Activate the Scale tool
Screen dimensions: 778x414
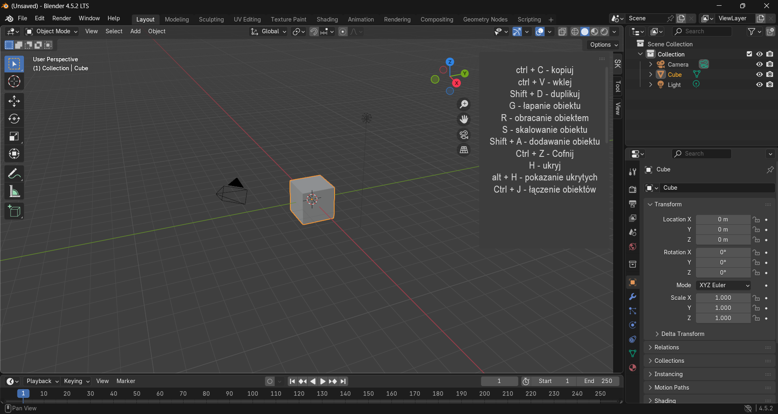(x=14, y=136)
